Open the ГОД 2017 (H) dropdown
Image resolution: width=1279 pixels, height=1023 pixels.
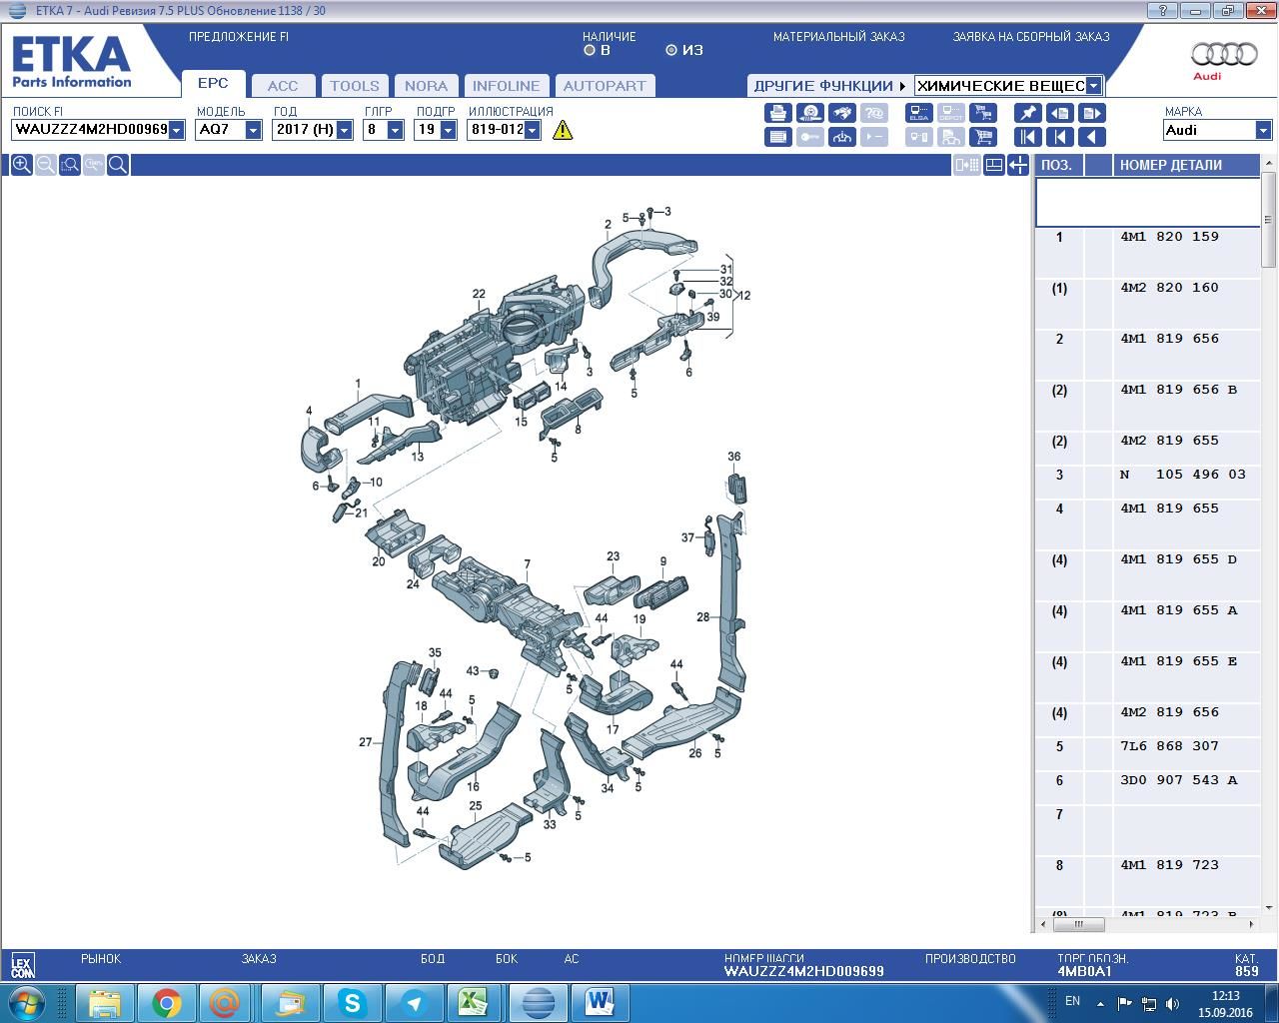(345, 130)
